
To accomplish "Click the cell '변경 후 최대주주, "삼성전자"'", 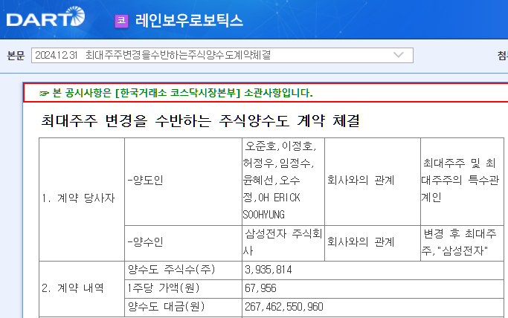I will tap(462, 243).
